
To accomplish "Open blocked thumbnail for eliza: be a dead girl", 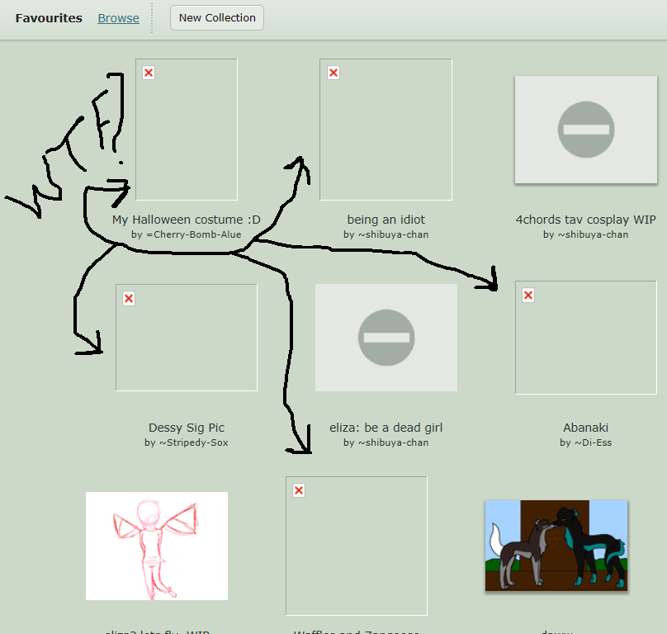I will point(386,338).
